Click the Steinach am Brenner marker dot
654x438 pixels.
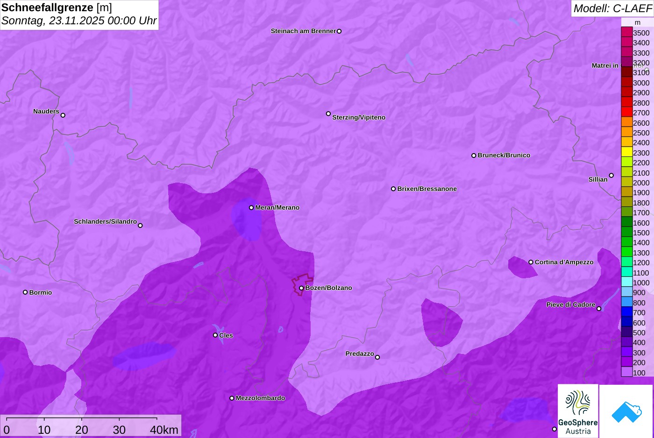339,31
